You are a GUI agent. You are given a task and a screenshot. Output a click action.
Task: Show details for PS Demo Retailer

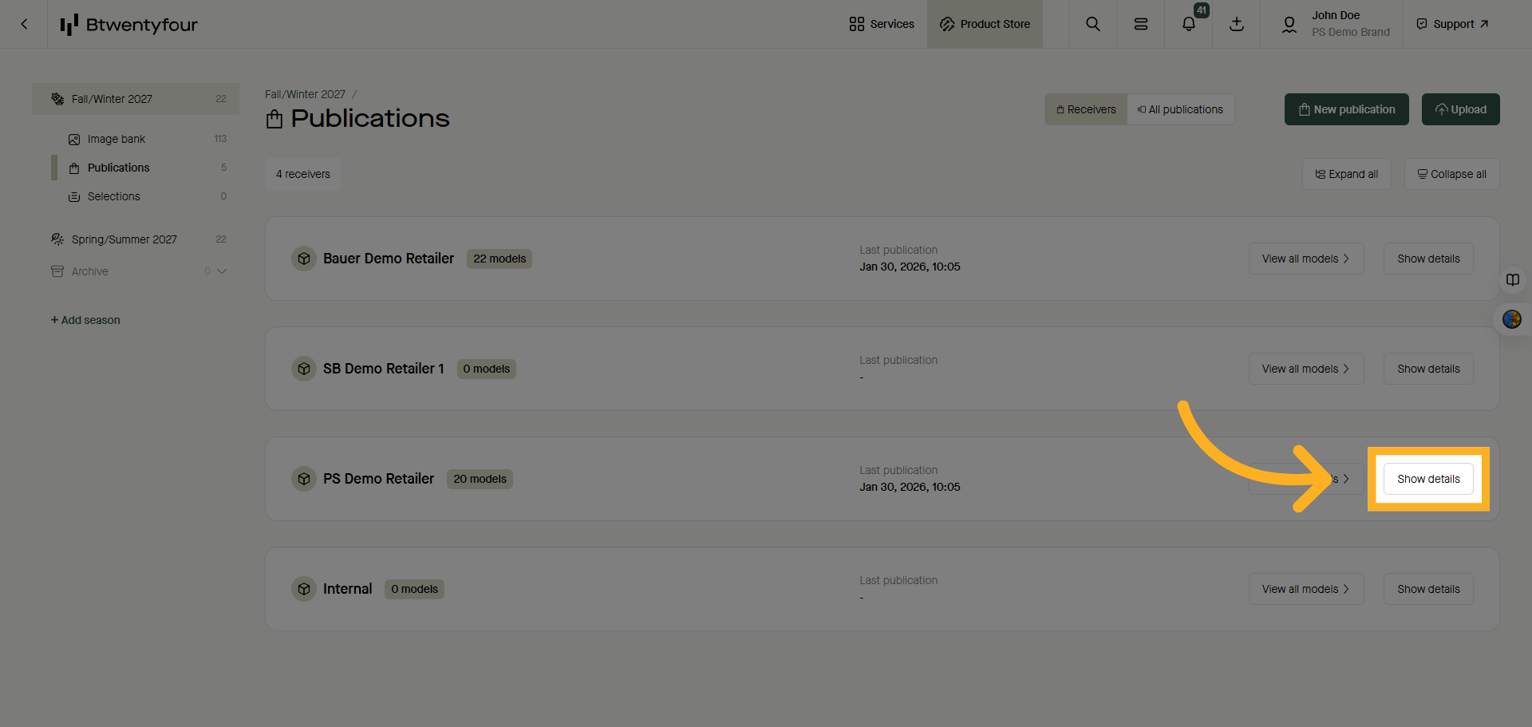click(1428, 479)
